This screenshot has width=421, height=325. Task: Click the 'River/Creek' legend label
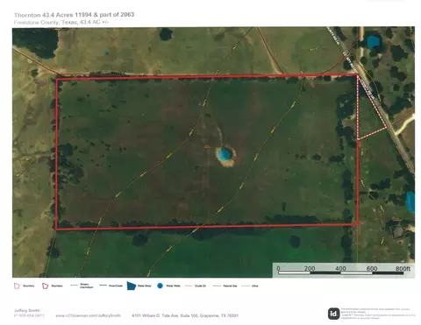(116, 286)
